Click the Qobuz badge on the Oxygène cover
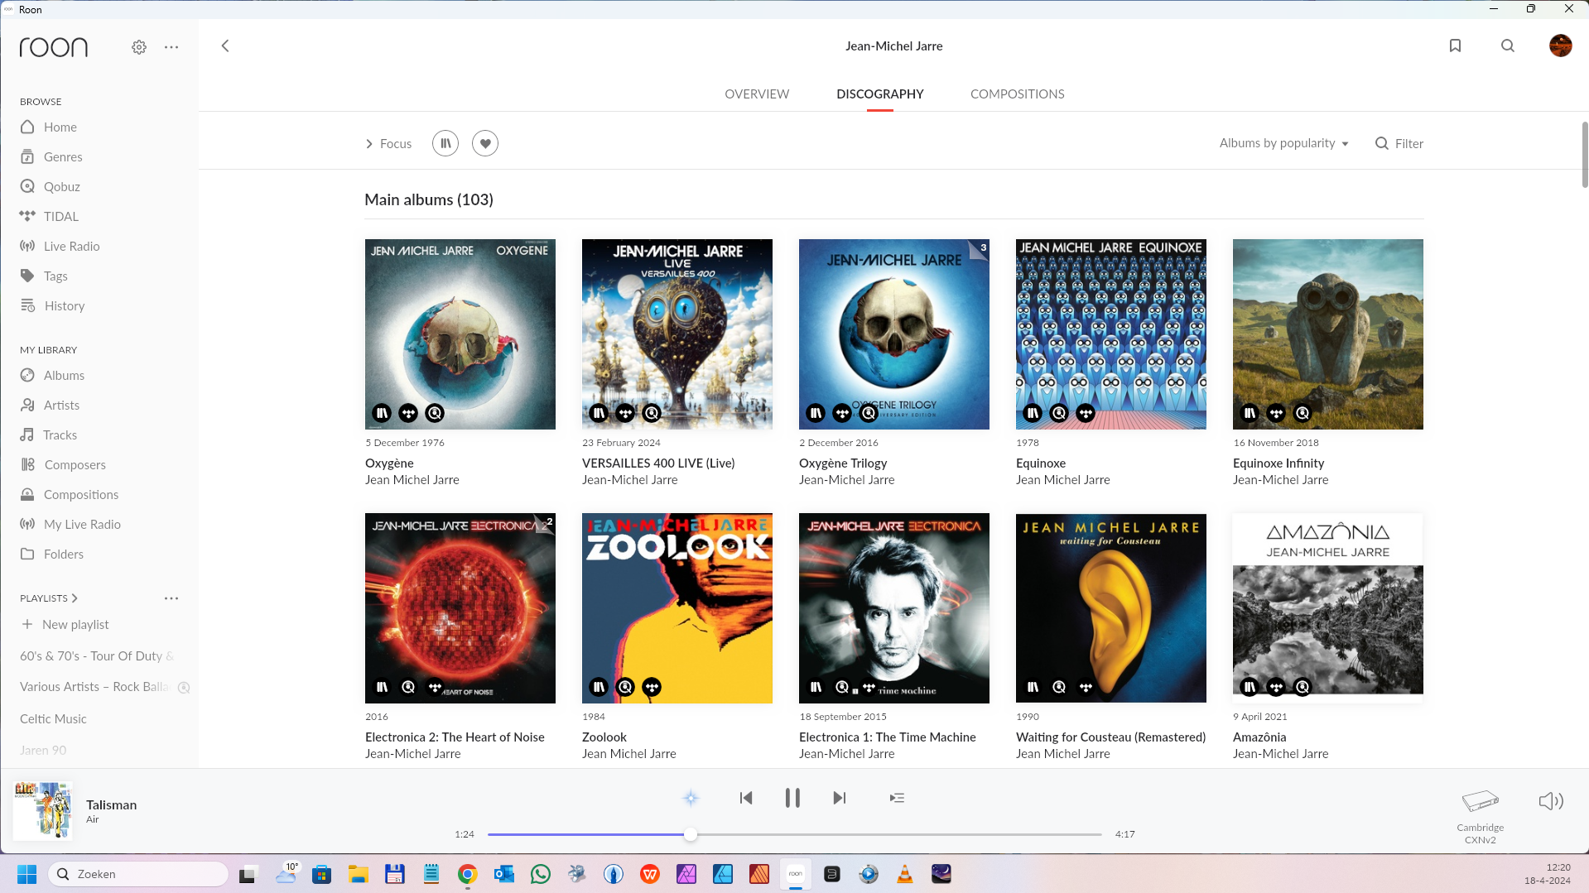Image resolution: width=1589 pixels, height=893 pixels. pos(435,412)
